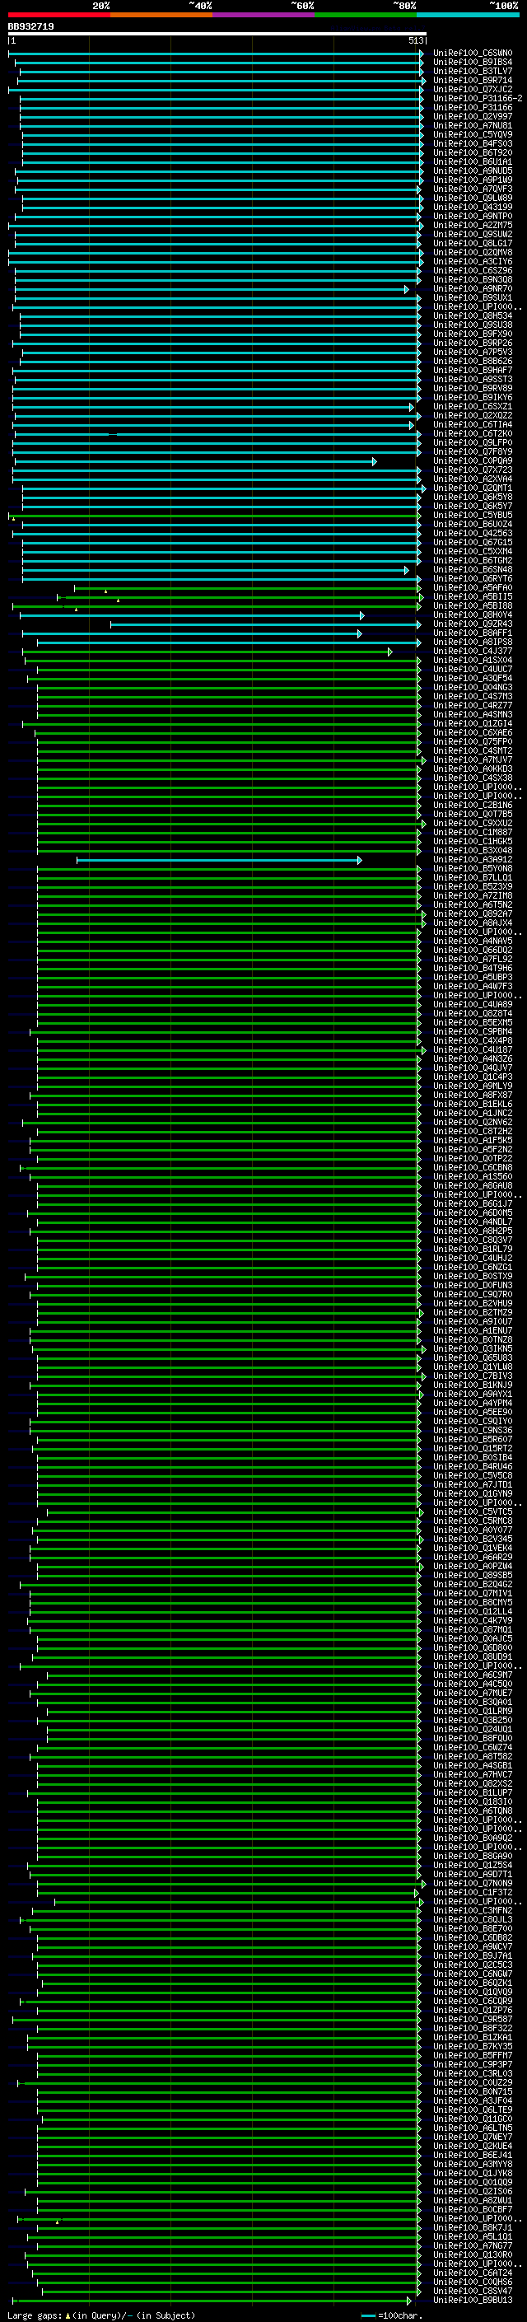Open hit UniRef100_A9NR70
The width and height of the screenshot is (527, 2322).
[472, 288]
